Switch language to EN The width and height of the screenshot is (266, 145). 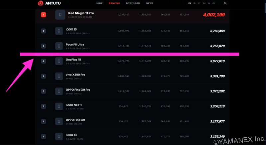point(190,3)
